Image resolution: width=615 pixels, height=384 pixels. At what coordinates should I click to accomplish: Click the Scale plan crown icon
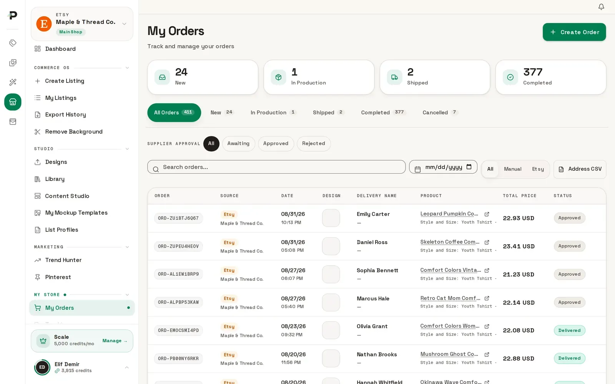pyautogui.click(x=43, y=341)
